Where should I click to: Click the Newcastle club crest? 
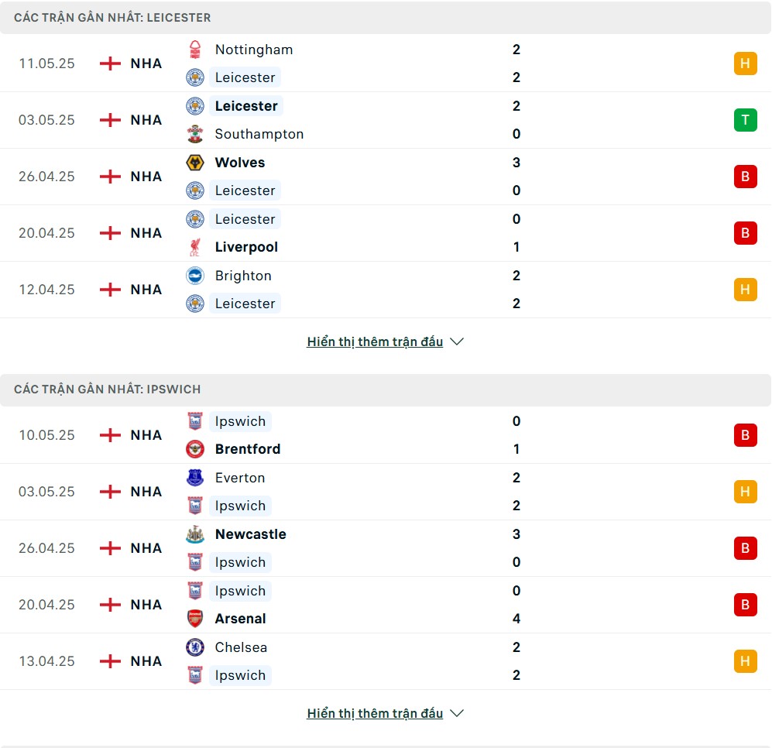click(x=195, y=534)
